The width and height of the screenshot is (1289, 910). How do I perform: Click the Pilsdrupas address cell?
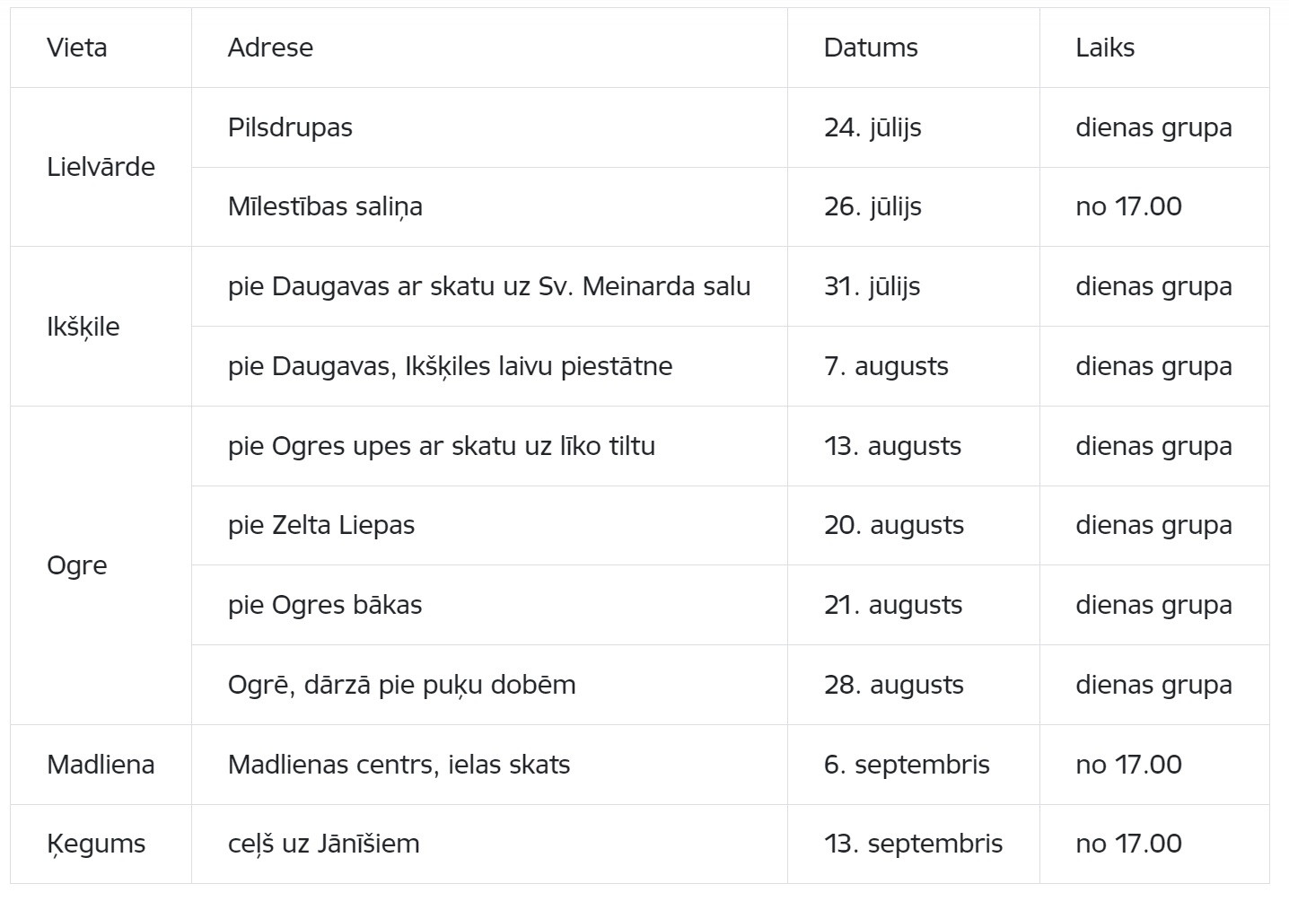pyautogui.click(x=489, y=127)
